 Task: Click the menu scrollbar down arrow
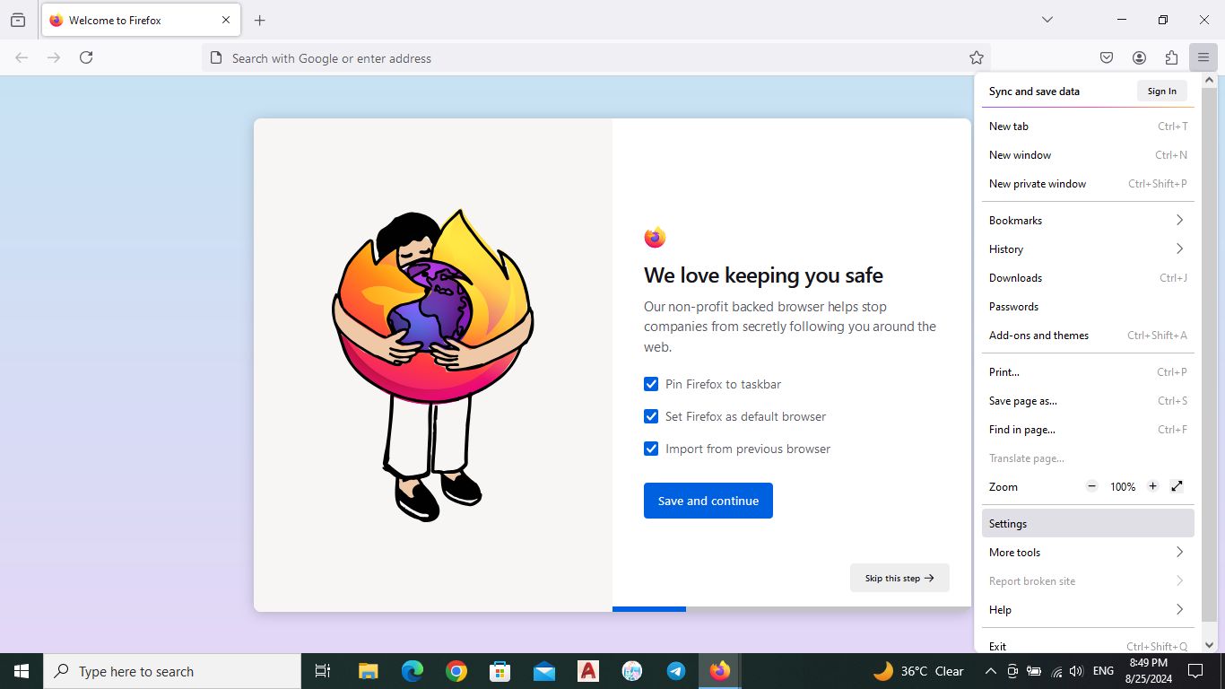coord(1209,644)
